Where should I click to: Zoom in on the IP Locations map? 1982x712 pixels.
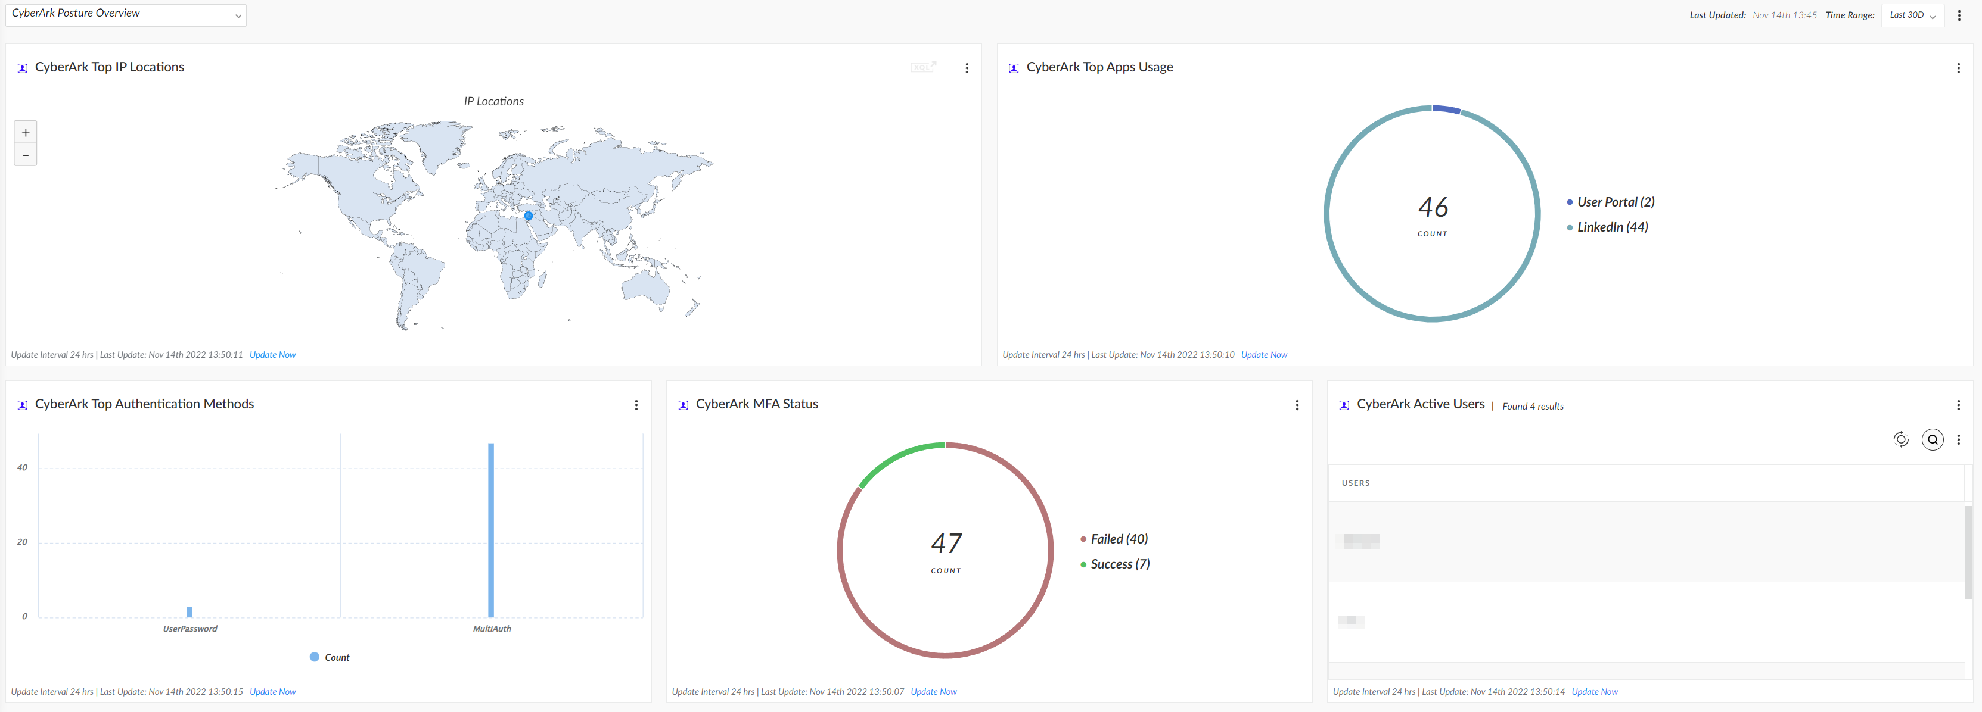[26, 132]
